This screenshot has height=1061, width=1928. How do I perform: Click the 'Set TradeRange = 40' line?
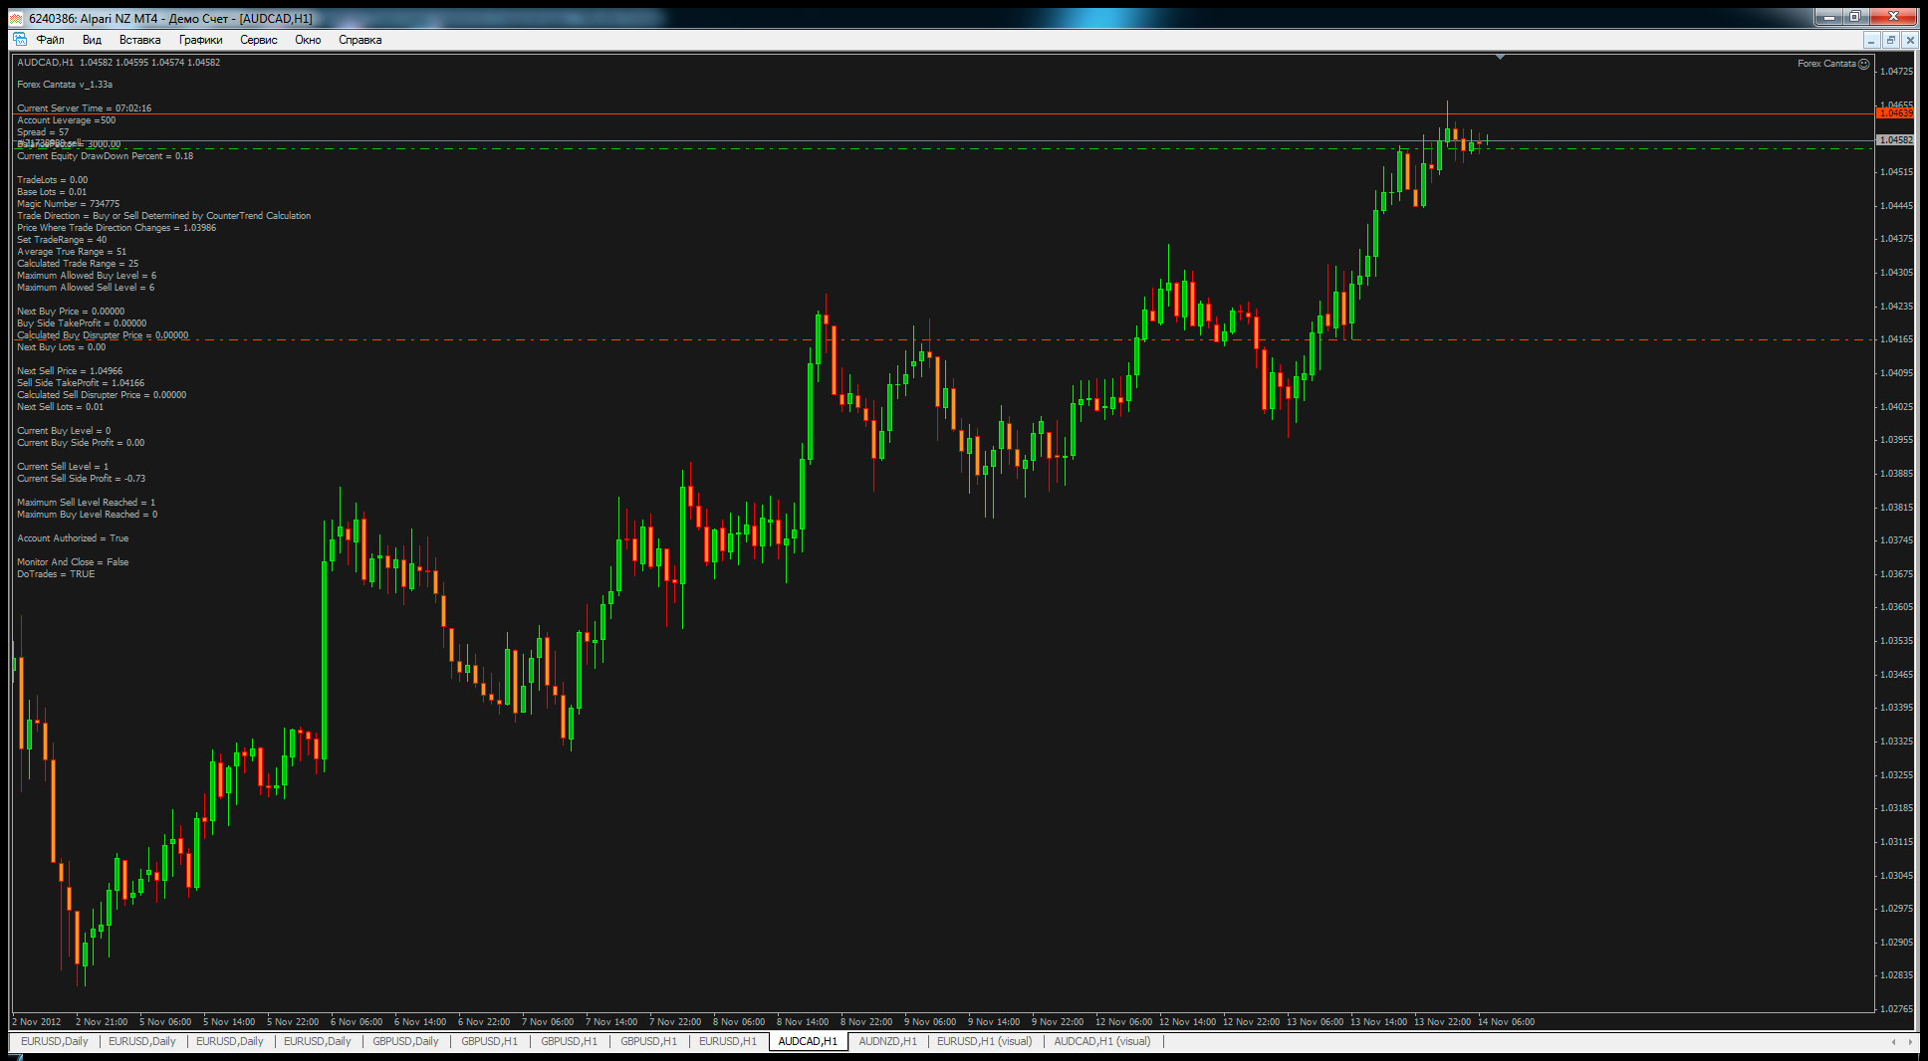tap(62, 240)
